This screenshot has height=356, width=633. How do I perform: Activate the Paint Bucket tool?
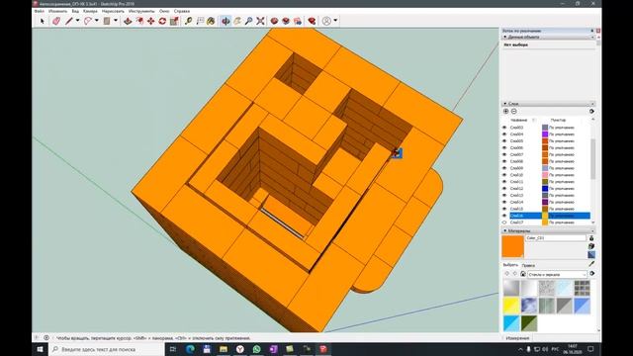pyautogui.click(x=211, y=21)
